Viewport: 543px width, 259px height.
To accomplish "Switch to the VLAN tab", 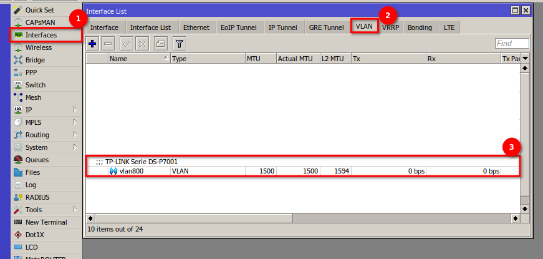I will [364, 27].
